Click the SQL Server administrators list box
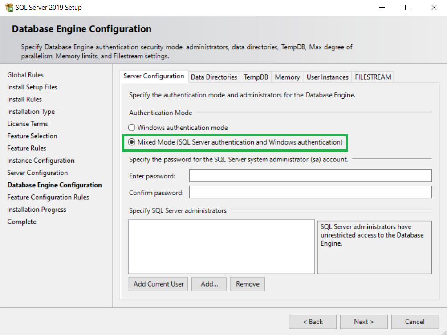This screenshot has width=447, height=335. coord(222,247)
